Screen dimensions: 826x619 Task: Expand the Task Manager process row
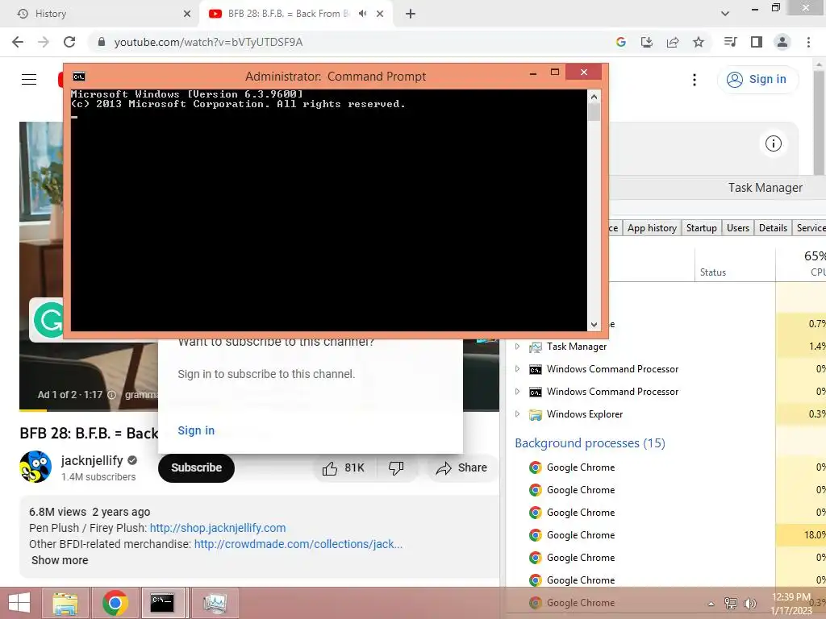pos(517,347)
